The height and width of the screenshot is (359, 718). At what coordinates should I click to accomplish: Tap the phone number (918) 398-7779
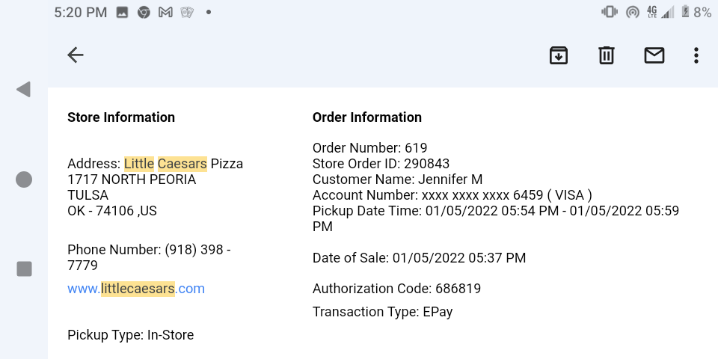(x=149, y=257)
